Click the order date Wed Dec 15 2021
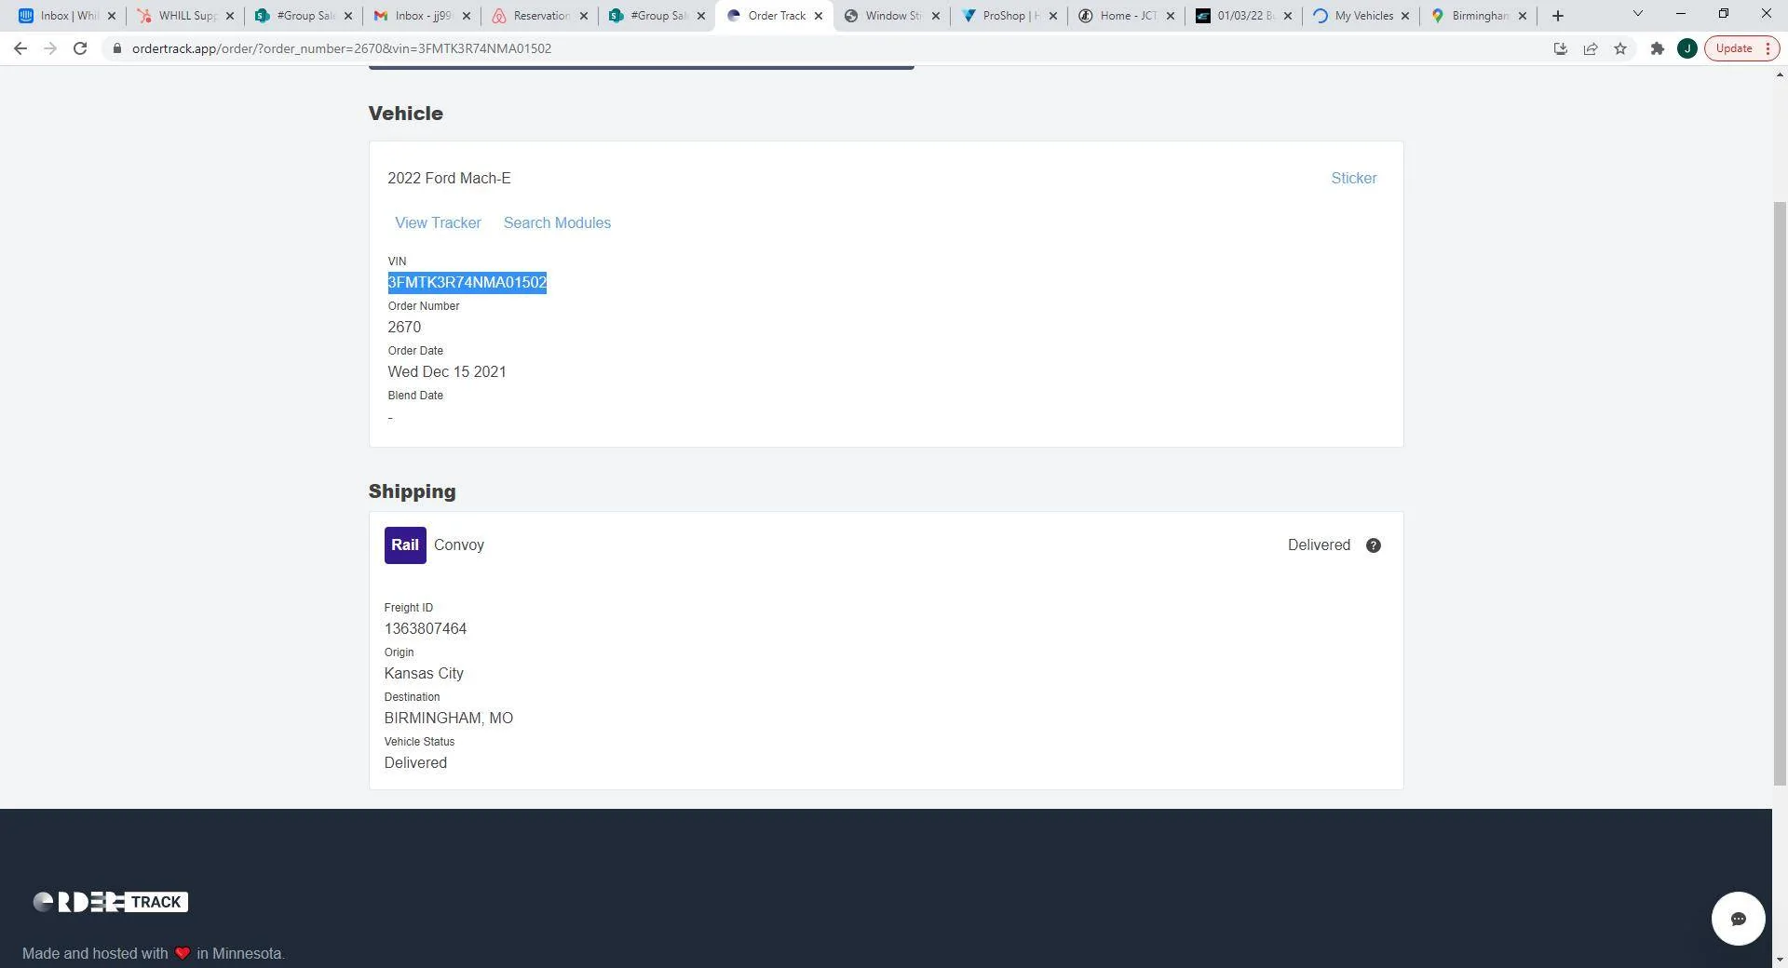 [447, 372]
